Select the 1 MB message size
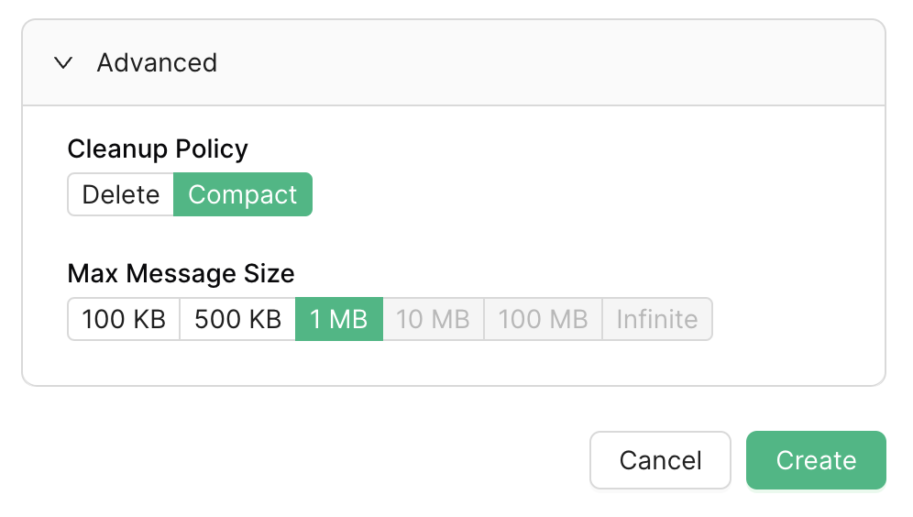 click(x=338, y=319)
